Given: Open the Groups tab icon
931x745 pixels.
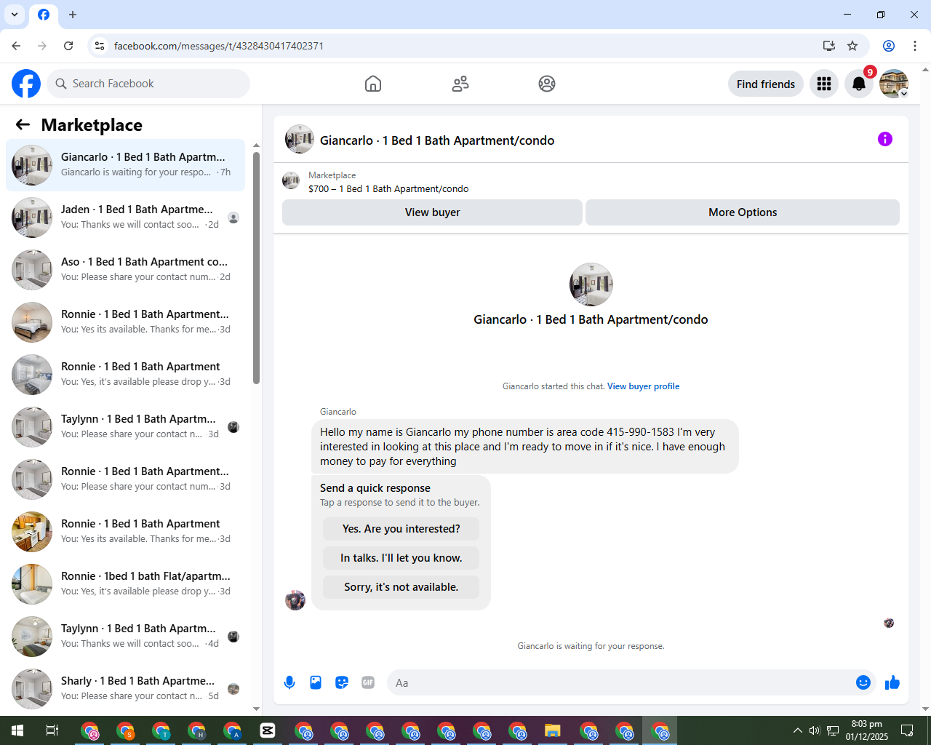Looking at the screenshot, I should (x=547, y=84).
